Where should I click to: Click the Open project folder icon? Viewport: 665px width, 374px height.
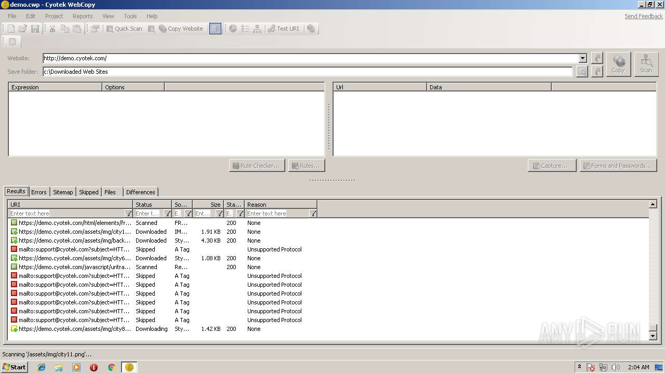pos(23,29)
